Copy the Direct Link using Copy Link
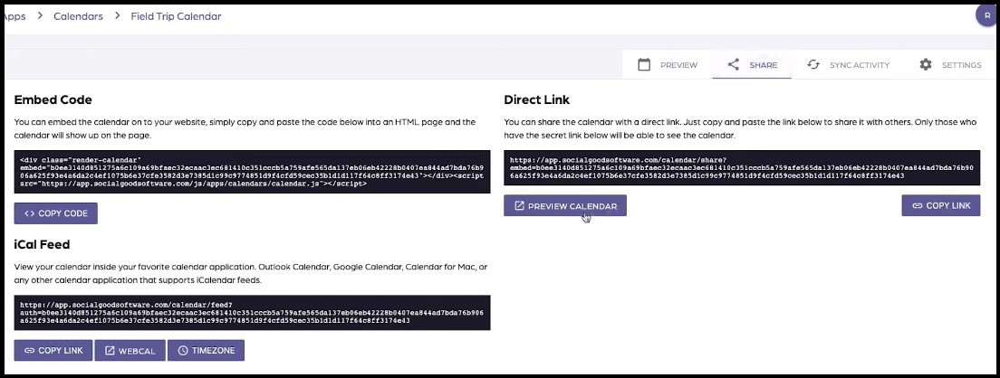The image size is (1000, 378). [x=941, y=206]
